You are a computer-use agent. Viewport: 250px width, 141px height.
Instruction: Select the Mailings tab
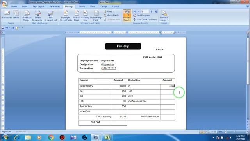pyautogui.click(x=69, y=7)
